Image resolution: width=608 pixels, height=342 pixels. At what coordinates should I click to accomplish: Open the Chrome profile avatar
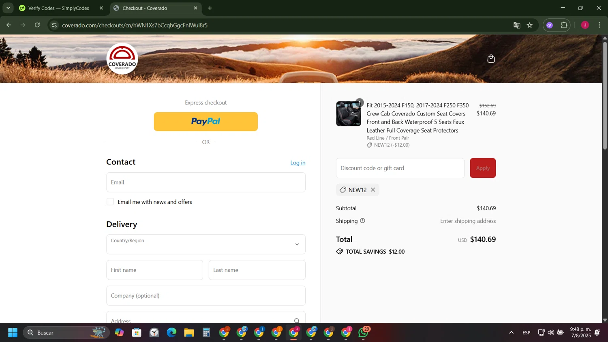point(585,25)
